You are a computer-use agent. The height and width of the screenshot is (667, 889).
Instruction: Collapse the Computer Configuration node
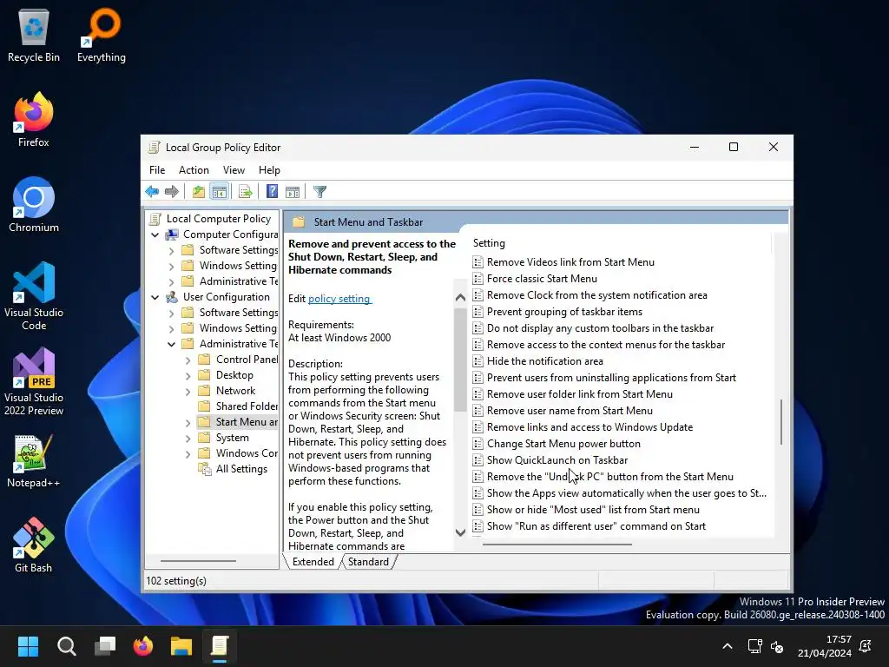(x=155, y=234)
